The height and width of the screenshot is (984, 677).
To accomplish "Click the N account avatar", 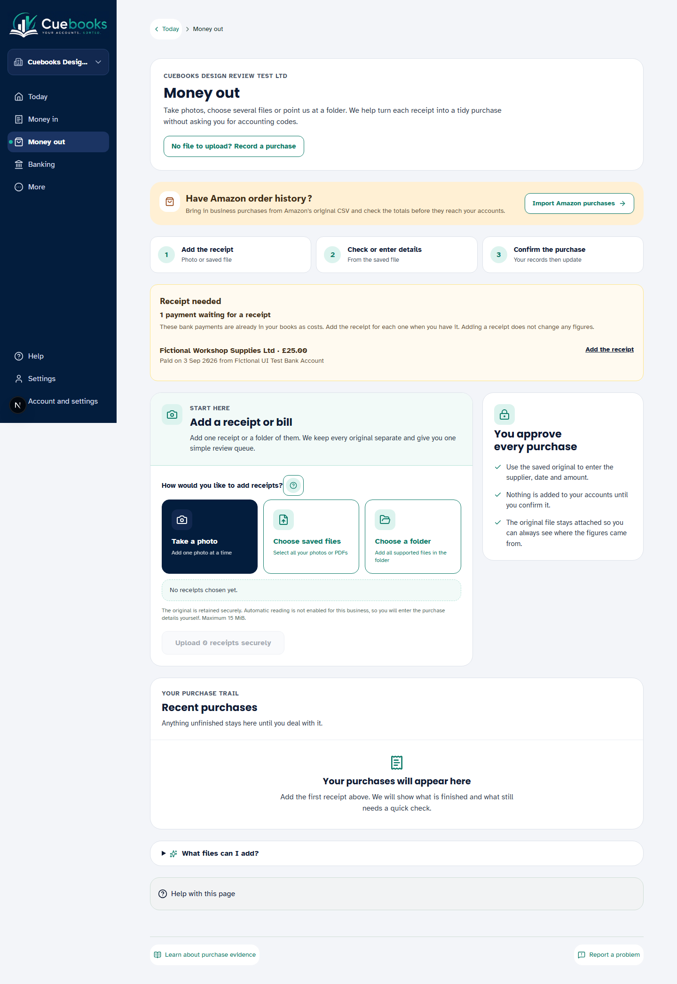I will coord(18,405).
